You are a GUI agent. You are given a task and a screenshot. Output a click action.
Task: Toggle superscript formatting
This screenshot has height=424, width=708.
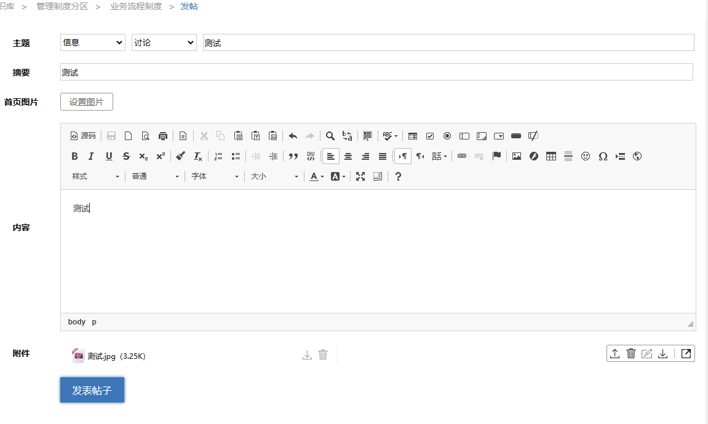pos(161,156)
